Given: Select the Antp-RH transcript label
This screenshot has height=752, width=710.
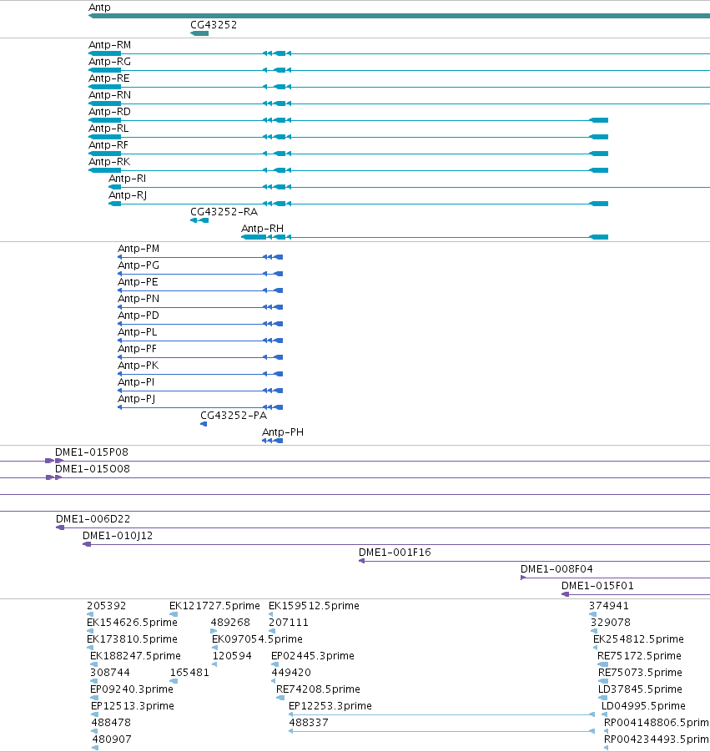Looking at the screenshot, I should point(262,229).
